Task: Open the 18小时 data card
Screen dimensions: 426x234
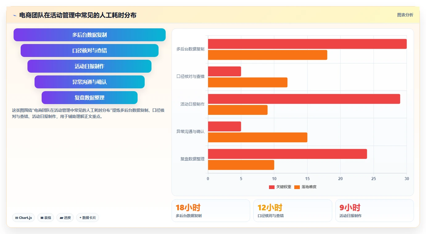Action: point(211,211)
